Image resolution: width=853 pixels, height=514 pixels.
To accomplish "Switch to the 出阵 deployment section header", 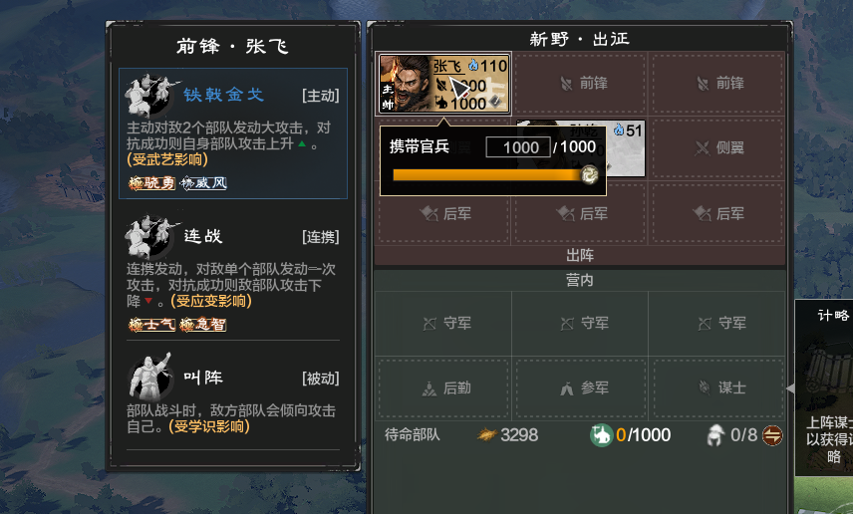I will click(580, 255).
